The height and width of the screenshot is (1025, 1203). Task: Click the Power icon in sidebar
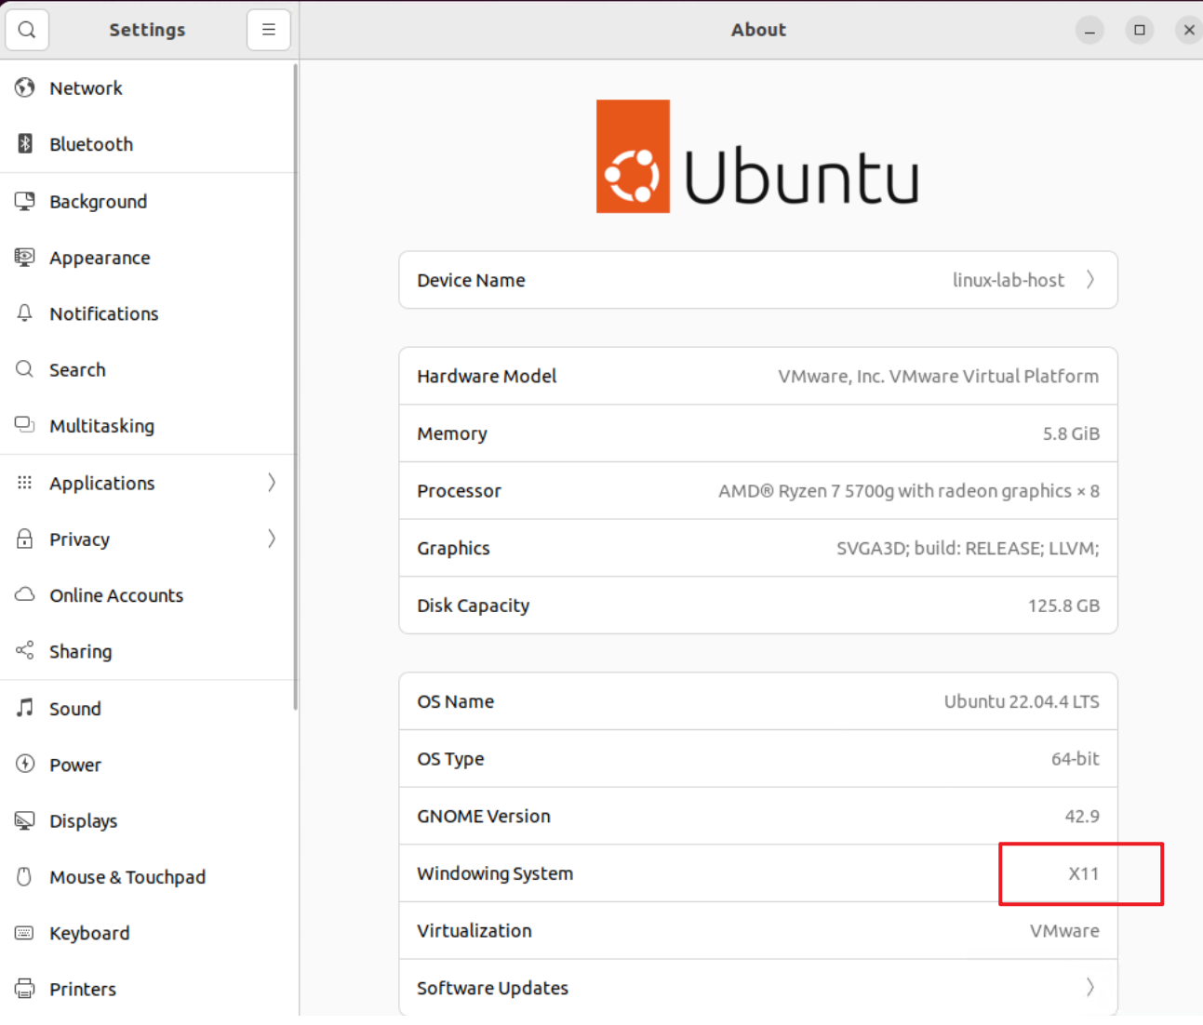click(25, 765)
